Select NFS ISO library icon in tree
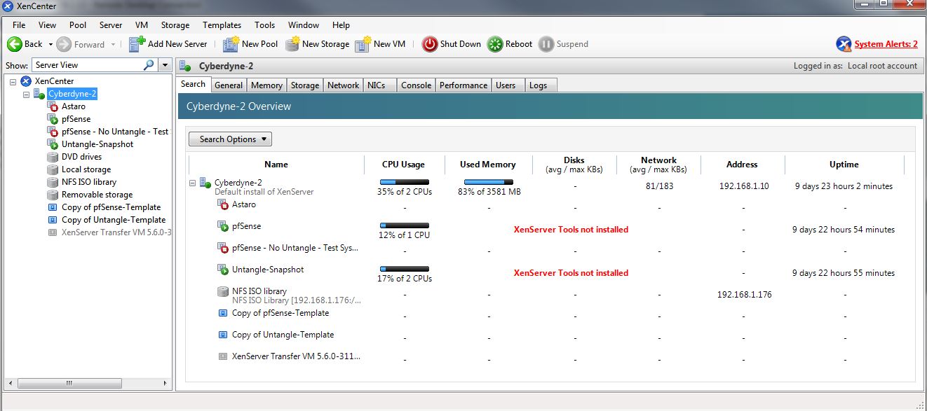Viewport: 927px width, 411px height. [53, 182]
